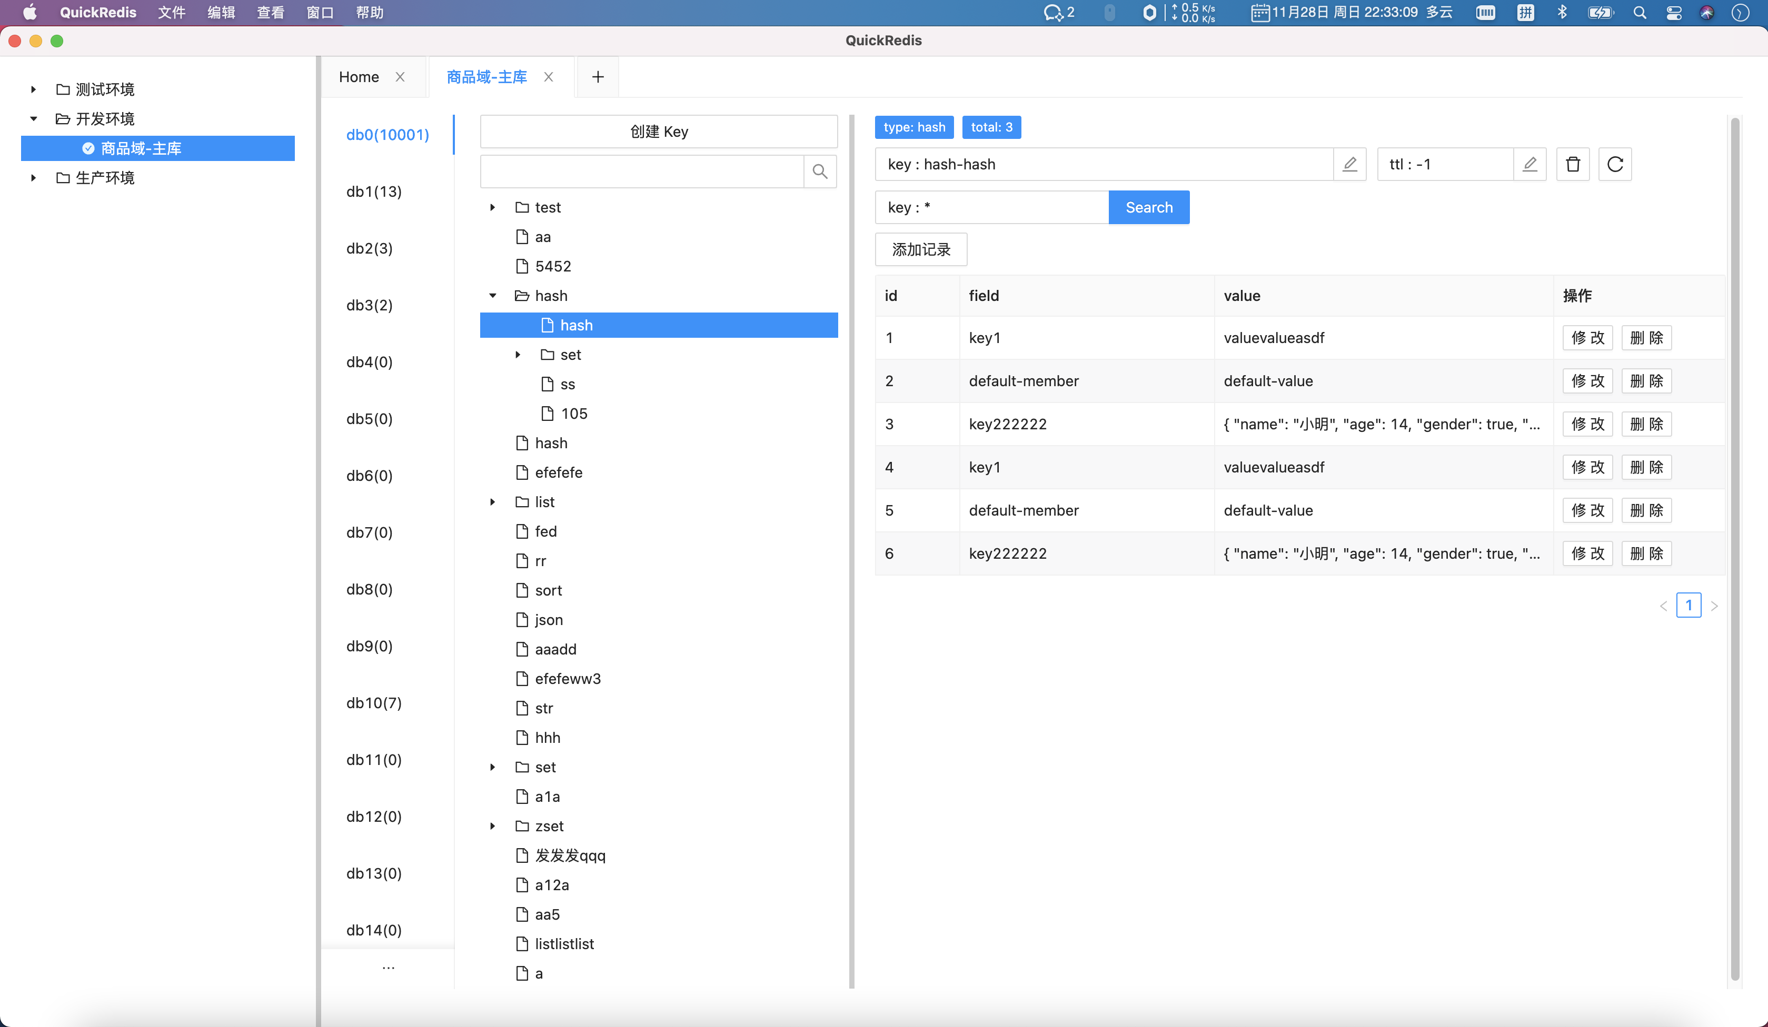
Task: Open the 文件 menu
Action: tap(171, 13)
